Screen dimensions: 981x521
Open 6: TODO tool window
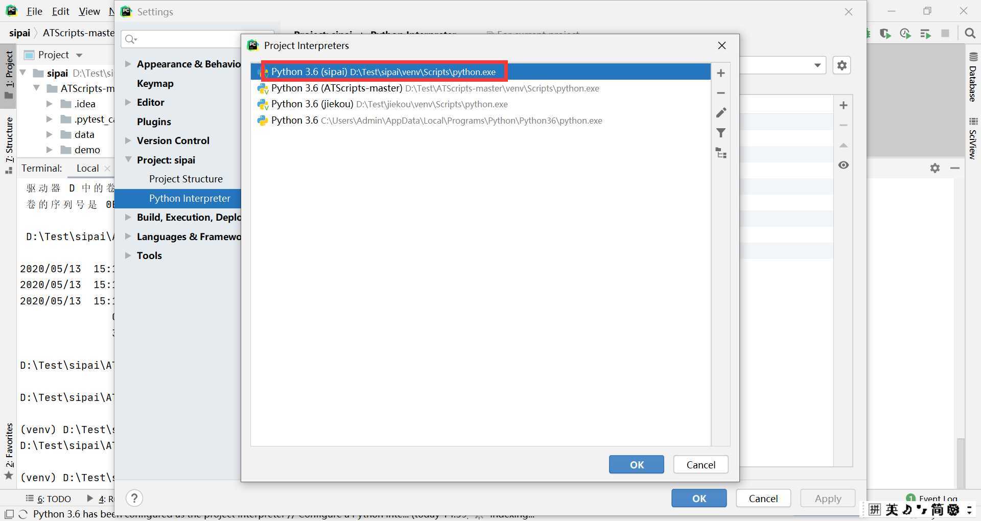(49, 499)
